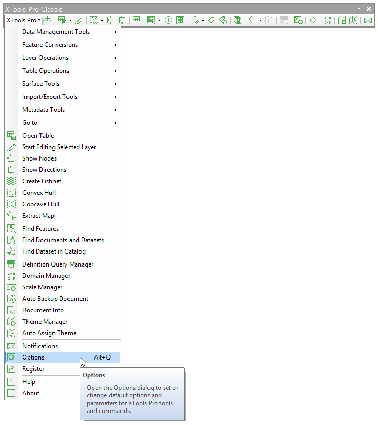Select Concave Hull menu entry
The width and height of the screenshot is (378, 425).
(x=63, y=204)
